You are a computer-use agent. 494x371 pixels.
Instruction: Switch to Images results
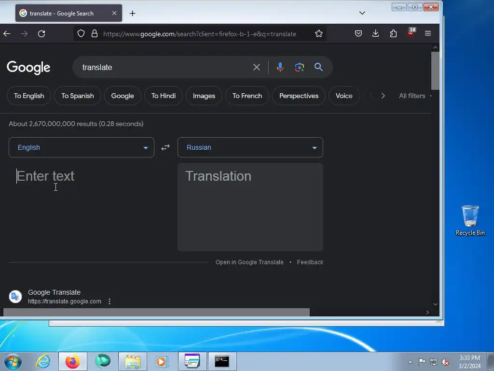coord(204,96)
